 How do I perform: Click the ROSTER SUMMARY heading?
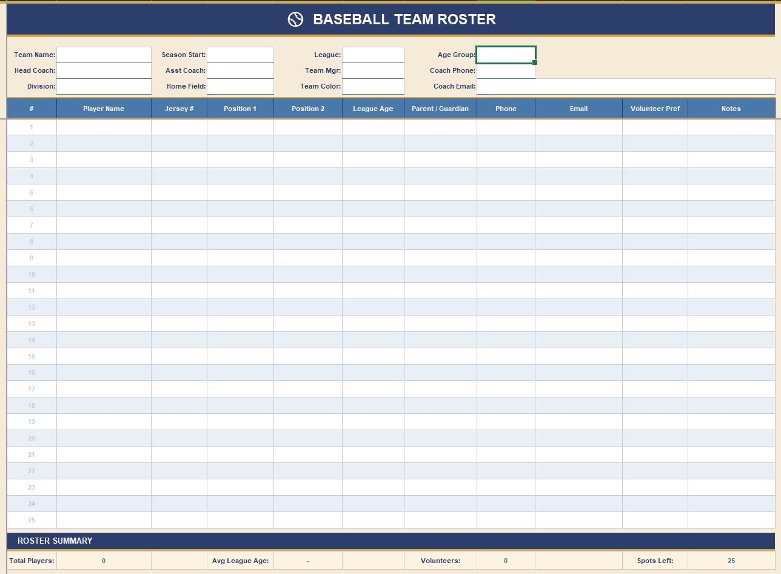click(55, 541)
